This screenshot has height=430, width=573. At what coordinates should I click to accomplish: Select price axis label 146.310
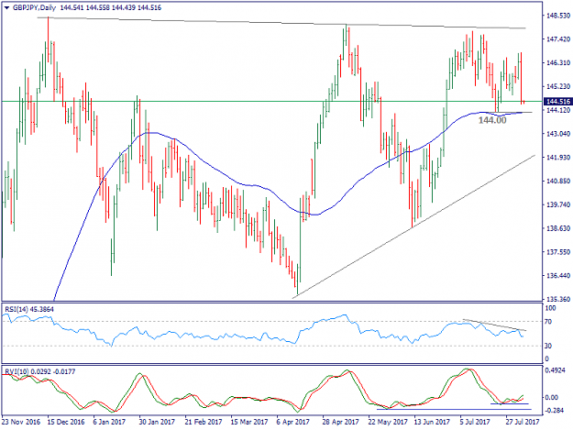[558, 63]
